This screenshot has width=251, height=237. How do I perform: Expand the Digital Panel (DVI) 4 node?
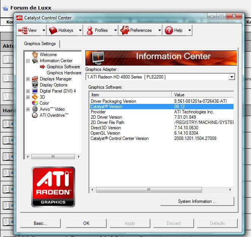point(28,91)
